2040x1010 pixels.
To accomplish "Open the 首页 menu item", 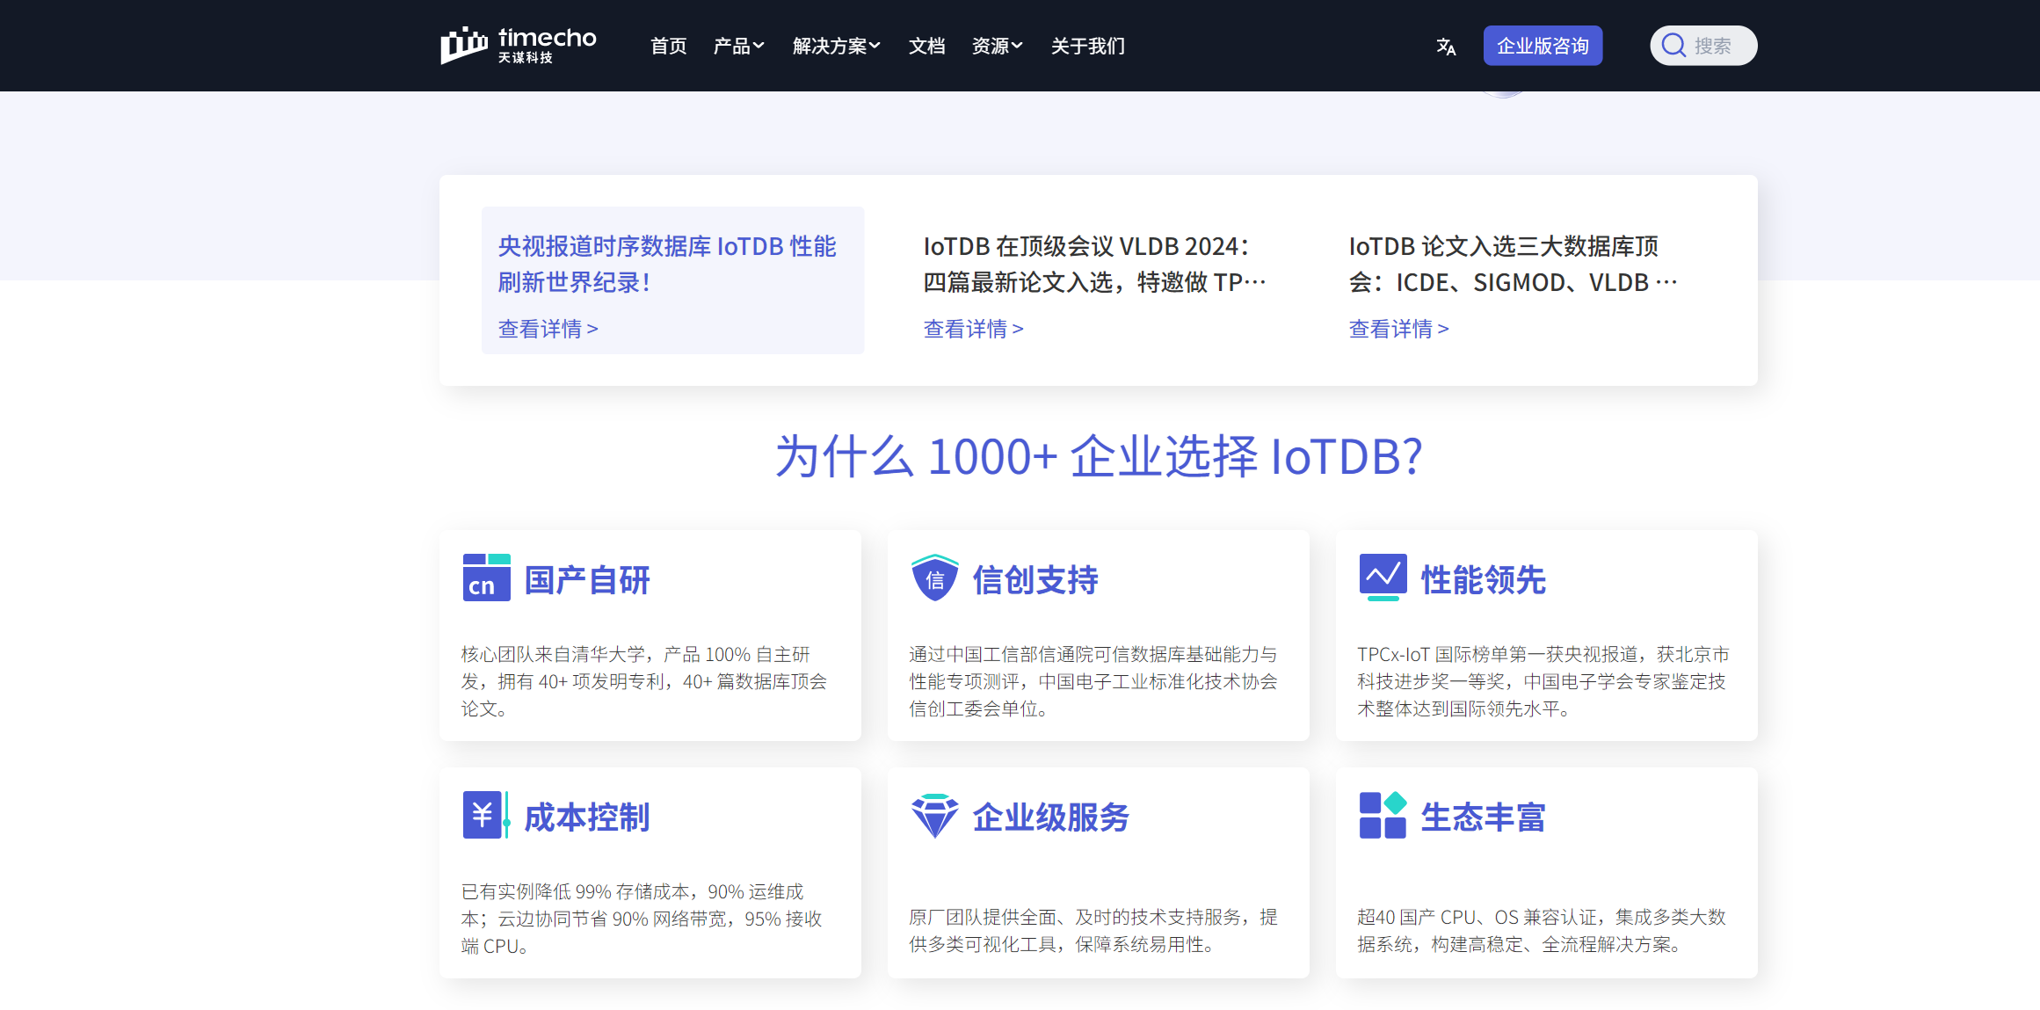I will (x=668, y=46).
